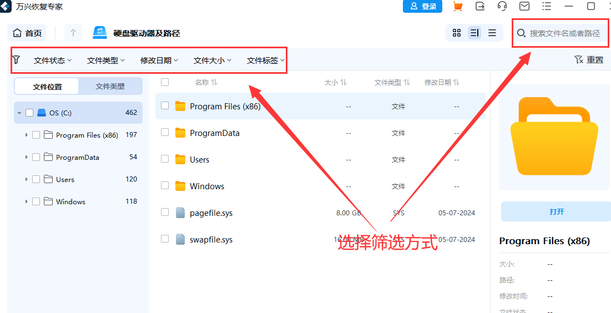Click the large folder preview image

(x=554, y=137)
